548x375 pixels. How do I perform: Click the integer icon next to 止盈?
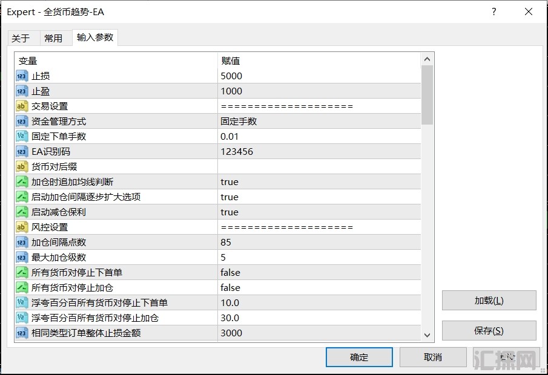pos(22,91)
